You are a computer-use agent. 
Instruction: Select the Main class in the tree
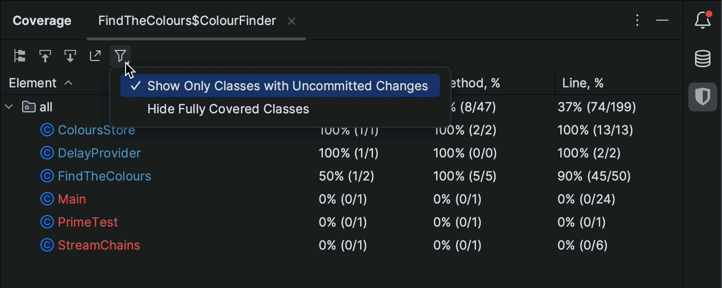pos(72,199)
